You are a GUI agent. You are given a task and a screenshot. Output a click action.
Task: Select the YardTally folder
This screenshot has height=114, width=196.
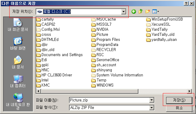pyautogui.click(x=157, y=29)
